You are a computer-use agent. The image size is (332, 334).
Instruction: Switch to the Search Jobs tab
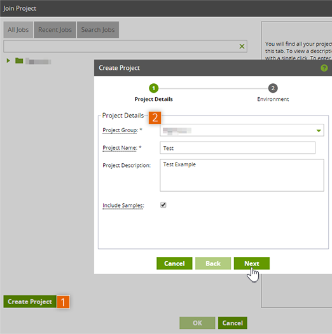coord(98,30)
